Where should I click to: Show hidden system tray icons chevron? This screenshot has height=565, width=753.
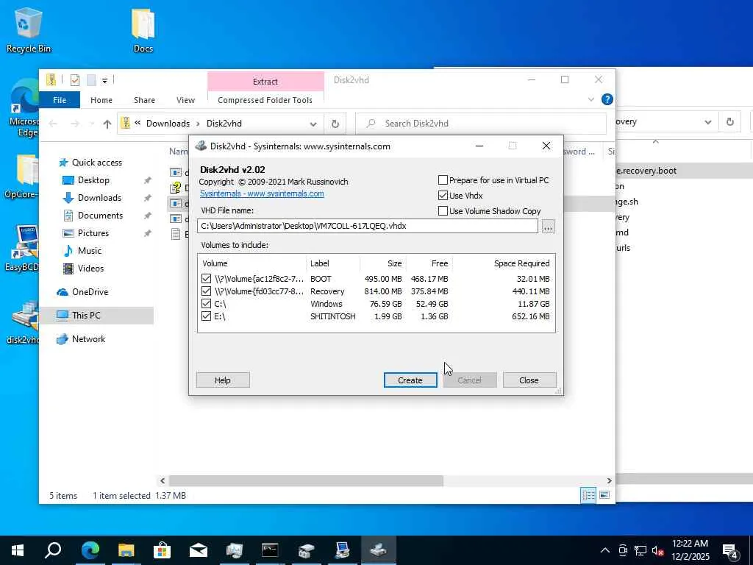pyautogui.click(x=605, y=550)
